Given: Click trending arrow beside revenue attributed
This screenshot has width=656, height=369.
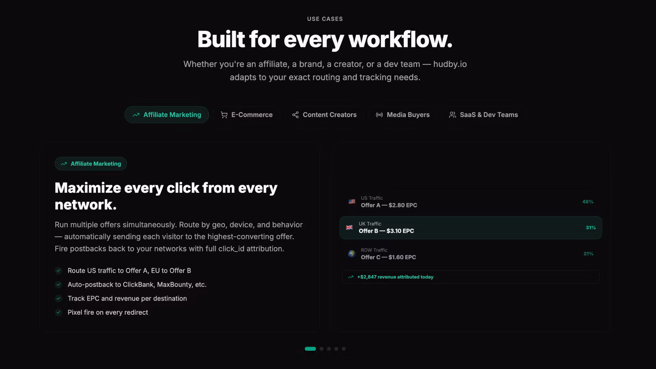Looking at the screenshot, I should (x=351, y=277).
